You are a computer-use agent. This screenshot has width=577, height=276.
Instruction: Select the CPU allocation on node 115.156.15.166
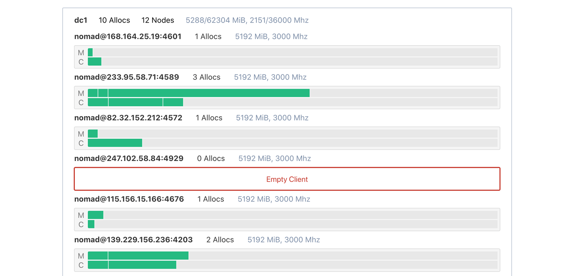coord(91,225)
